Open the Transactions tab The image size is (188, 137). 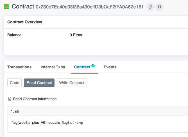(19, 67)
